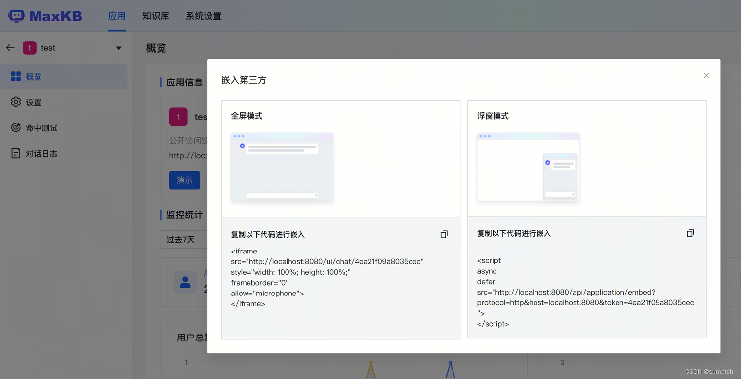Click the MaxKB robot logo icon
741x379 pixels.
[17, 16]
